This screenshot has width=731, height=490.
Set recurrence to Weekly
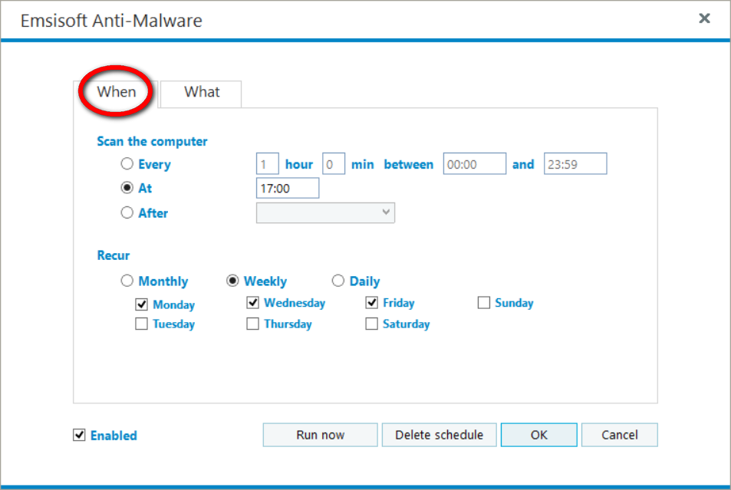click(x=232, y=281)
